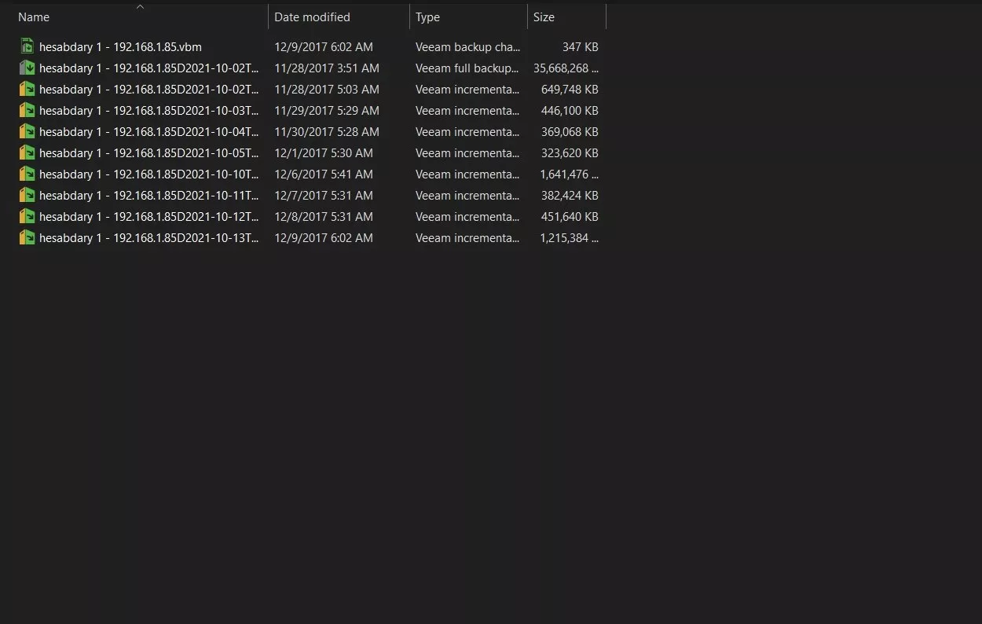Sort by the Name column header
Image resolution: width=982 pixels, height=624 pixels.
pos(34,17)
